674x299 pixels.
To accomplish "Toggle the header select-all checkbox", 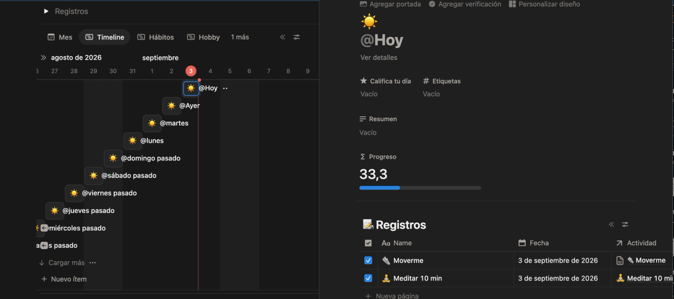I will [368, 243].
